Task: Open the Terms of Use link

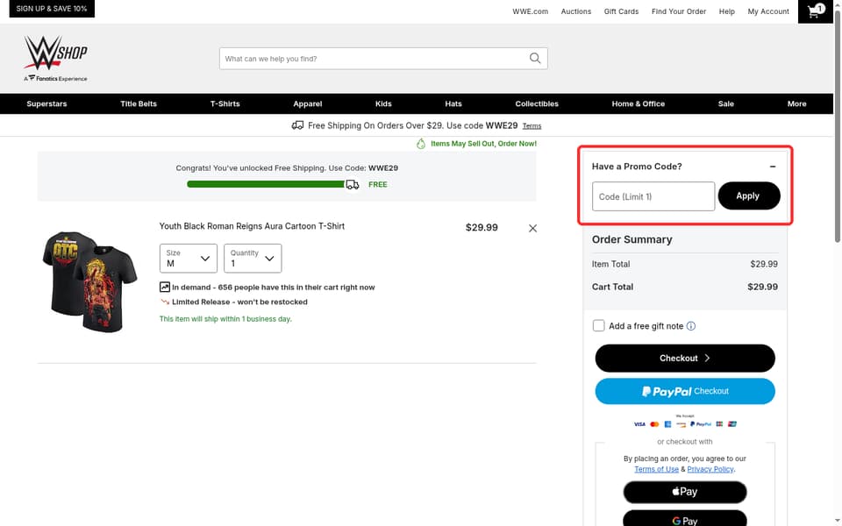Action: pos(656,469)
